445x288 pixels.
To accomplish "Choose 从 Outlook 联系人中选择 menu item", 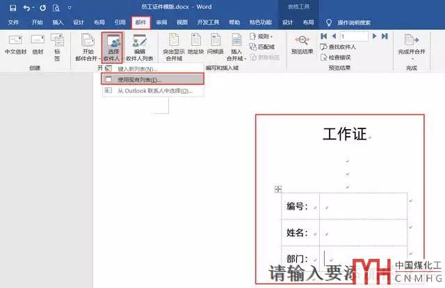I will (x=153, y=91).
